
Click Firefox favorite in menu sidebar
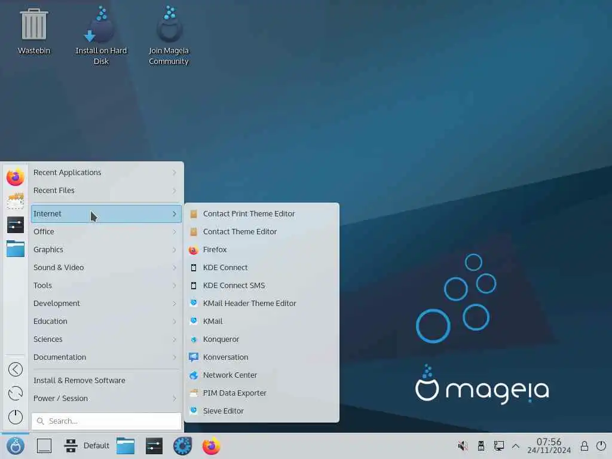(15, 177)
